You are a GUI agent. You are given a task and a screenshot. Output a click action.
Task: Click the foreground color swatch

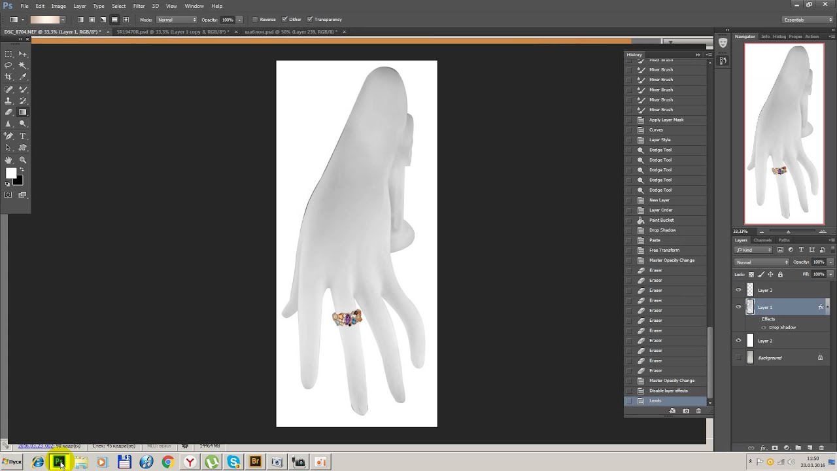10,173
